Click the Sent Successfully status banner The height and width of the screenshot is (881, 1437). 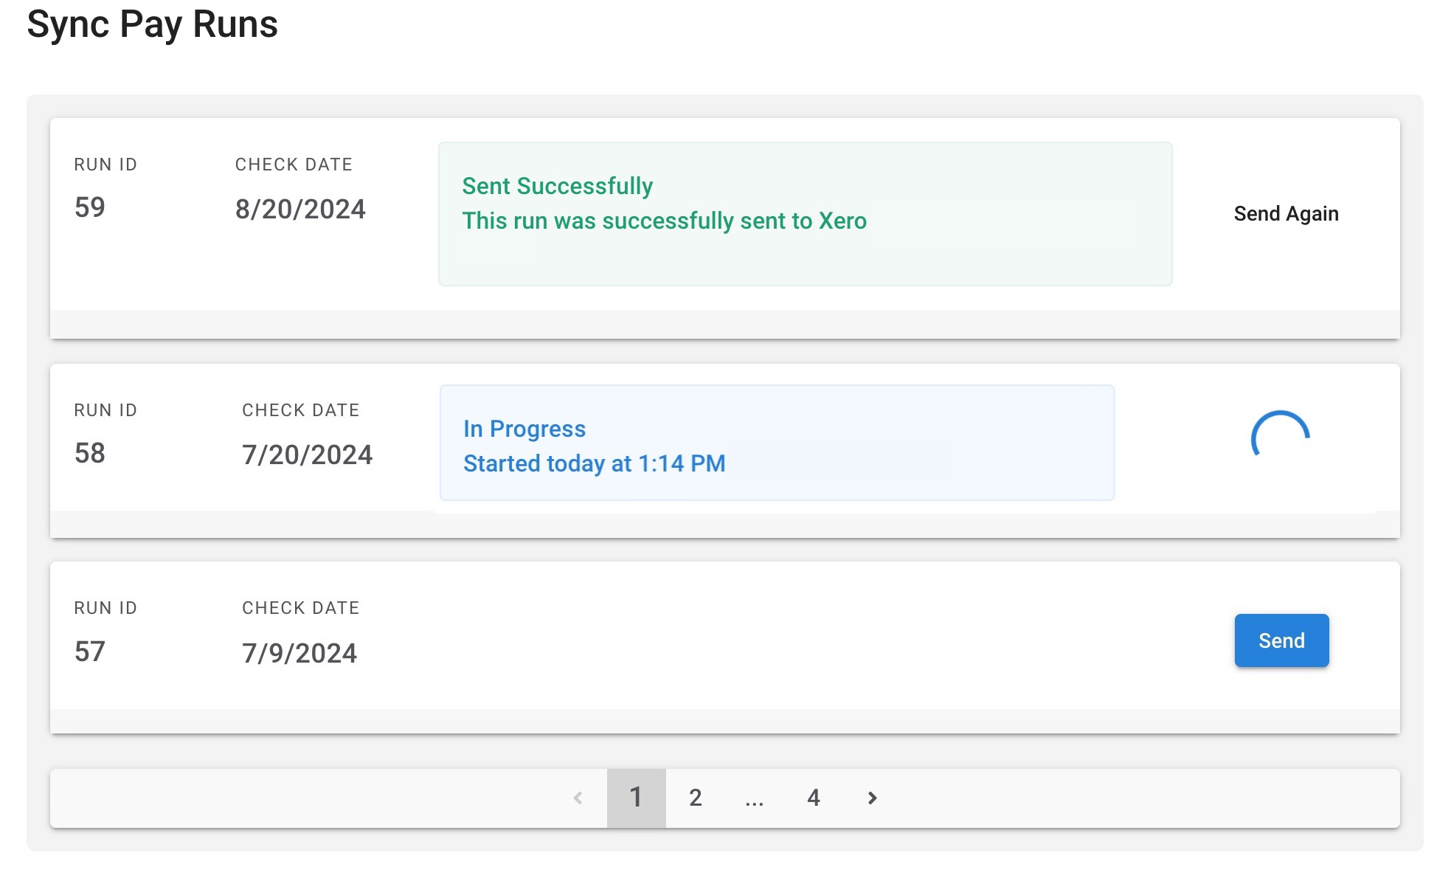(x=805, y=214)
